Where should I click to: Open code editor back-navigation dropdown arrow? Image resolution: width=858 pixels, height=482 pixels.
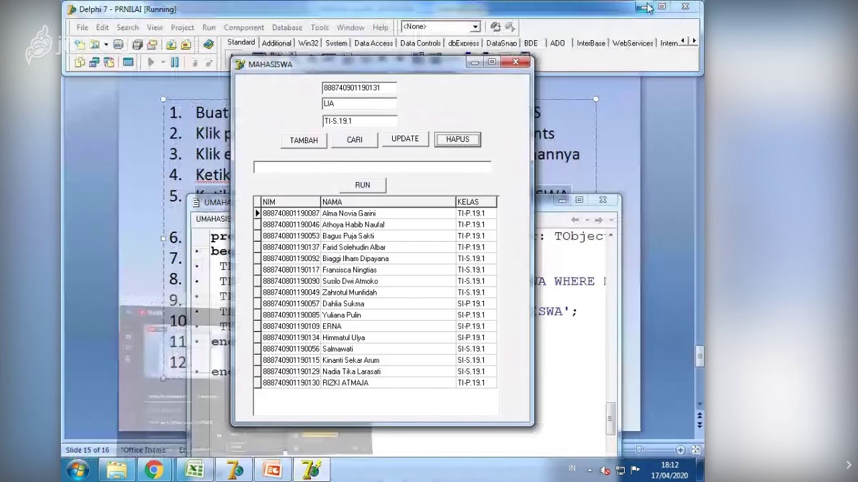[x=587, y=220]
